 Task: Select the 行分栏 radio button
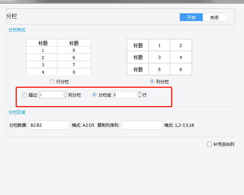tap(52, 82)
